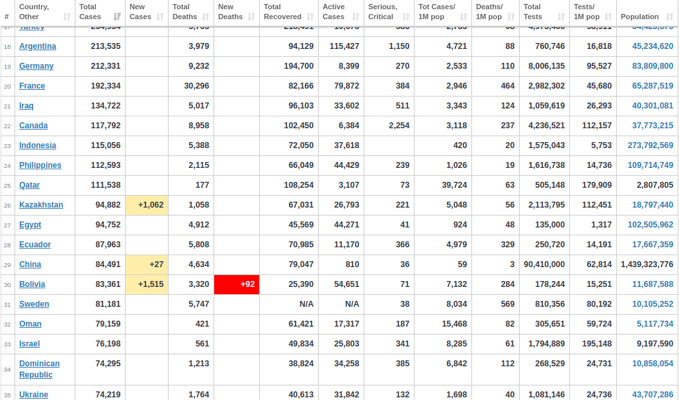The width and height of the screenshot is (679, 400).
Task: Click the Iraq country link
Action: tap(26, 106)
